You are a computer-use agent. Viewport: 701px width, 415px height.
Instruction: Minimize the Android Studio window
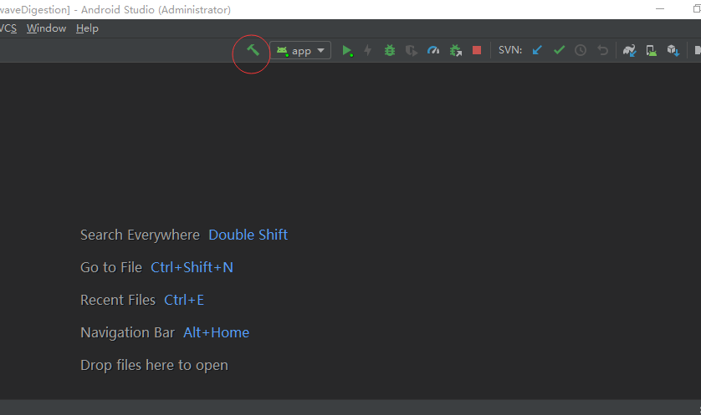click(660, 9)
